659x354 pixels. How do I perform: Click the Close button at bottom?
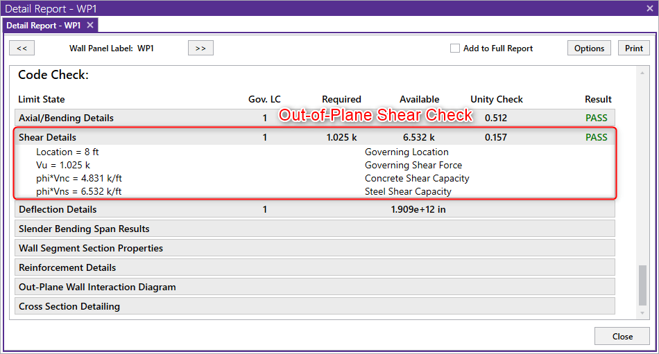pos(622,337)
